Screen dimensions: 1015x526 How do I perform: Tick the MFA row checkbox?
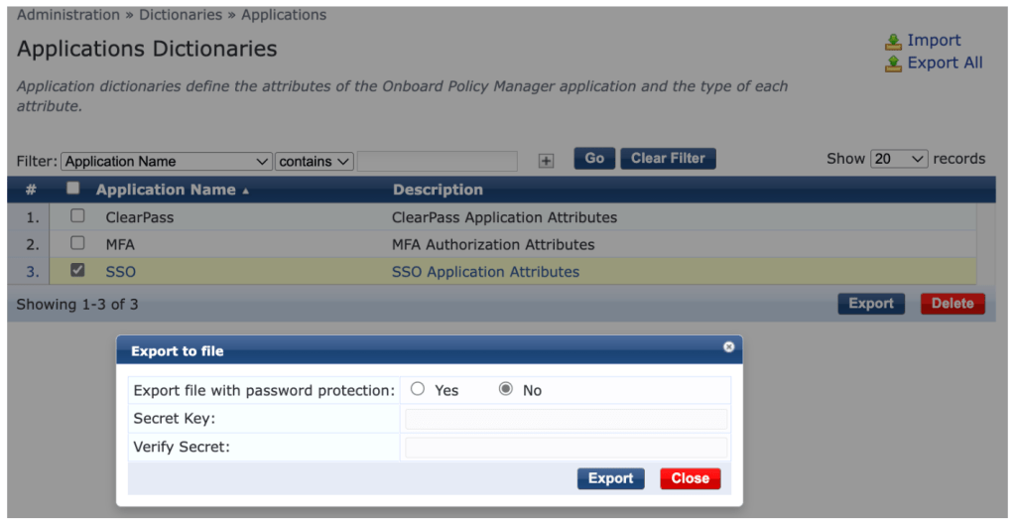pyautogui.click(x=77, y=243)
